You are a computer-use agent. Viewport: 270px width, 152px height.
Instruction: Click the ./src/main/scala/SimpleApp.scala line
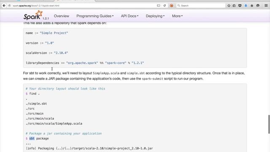tap(54, 124)
